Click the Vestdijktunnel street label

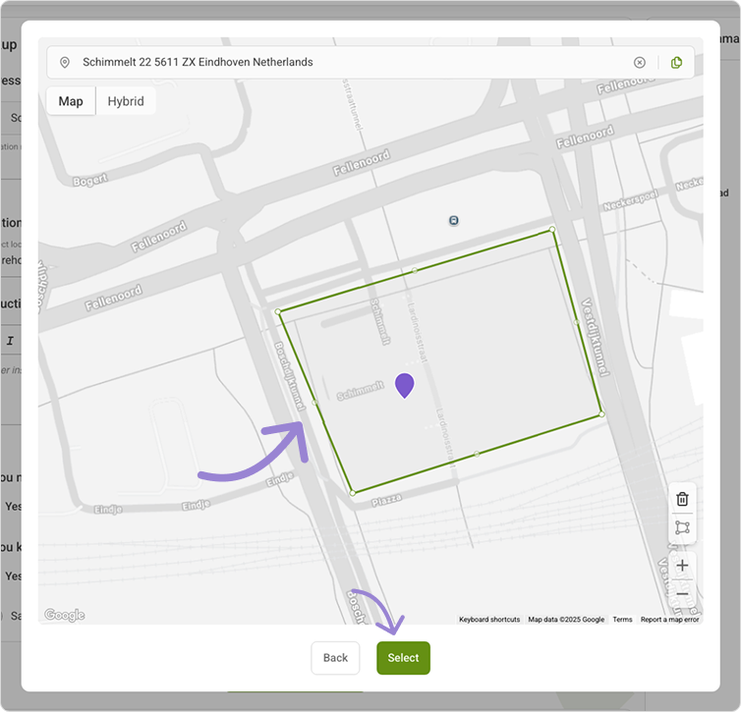[x=595, y=337]
